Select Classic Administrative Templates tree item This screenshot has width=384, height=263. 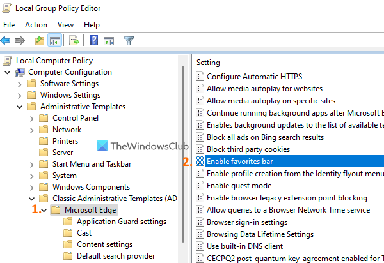click(115, 199)
